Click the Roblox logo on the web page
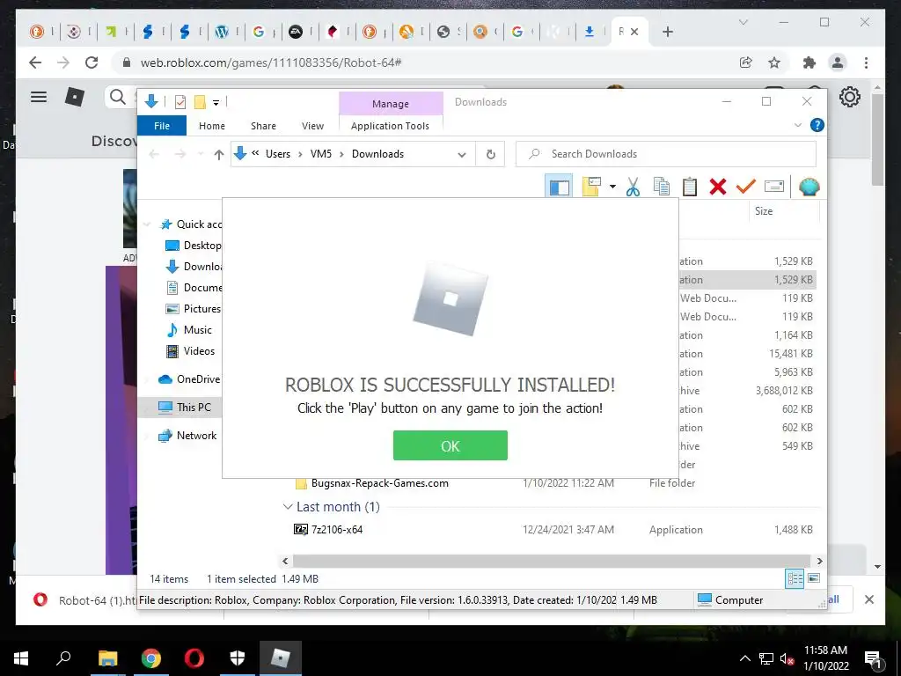 coord(75,97)
